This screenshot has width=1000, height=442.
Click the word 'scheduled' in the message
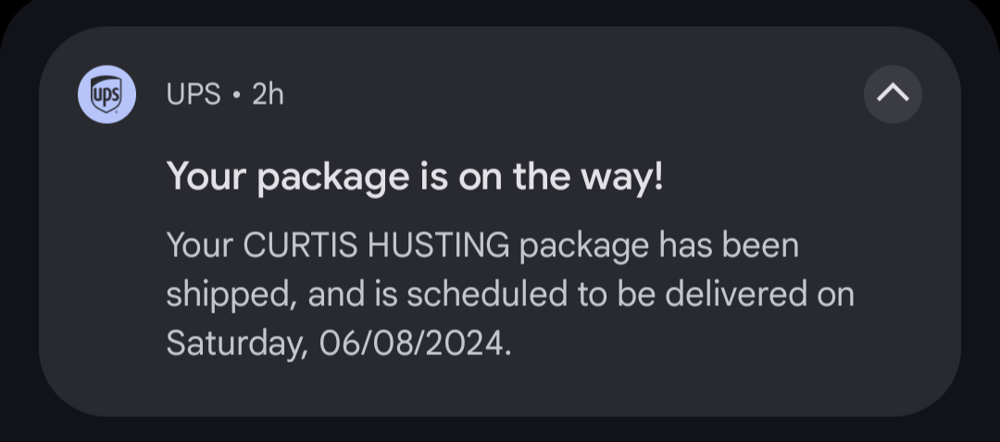coord(487,294)
